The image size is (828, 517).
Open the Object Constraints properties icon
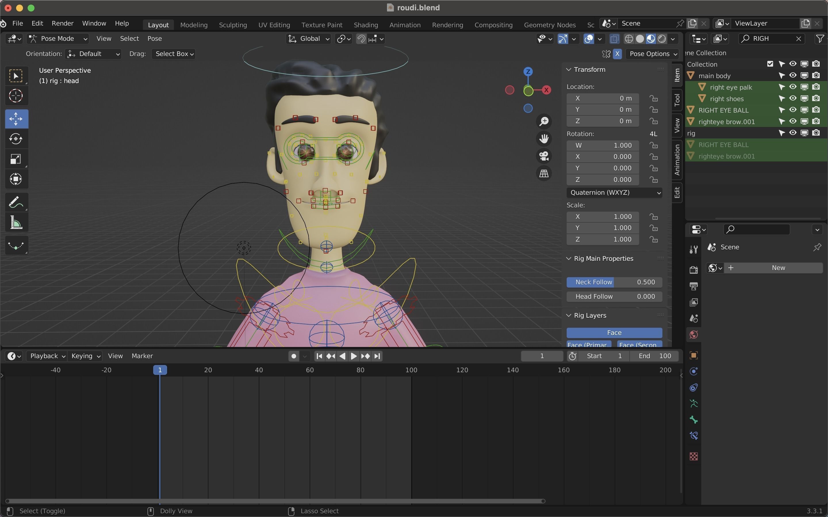coord(693,387)
